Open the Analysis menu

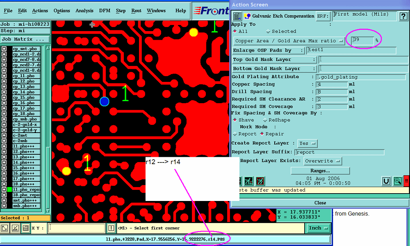(x=84, y=11)
